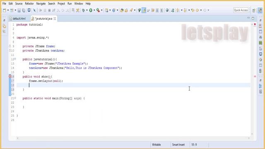Switch to the default.html editor tab
Image resolution: width=265 pixels, height=149 pixels.
point(18,19)
